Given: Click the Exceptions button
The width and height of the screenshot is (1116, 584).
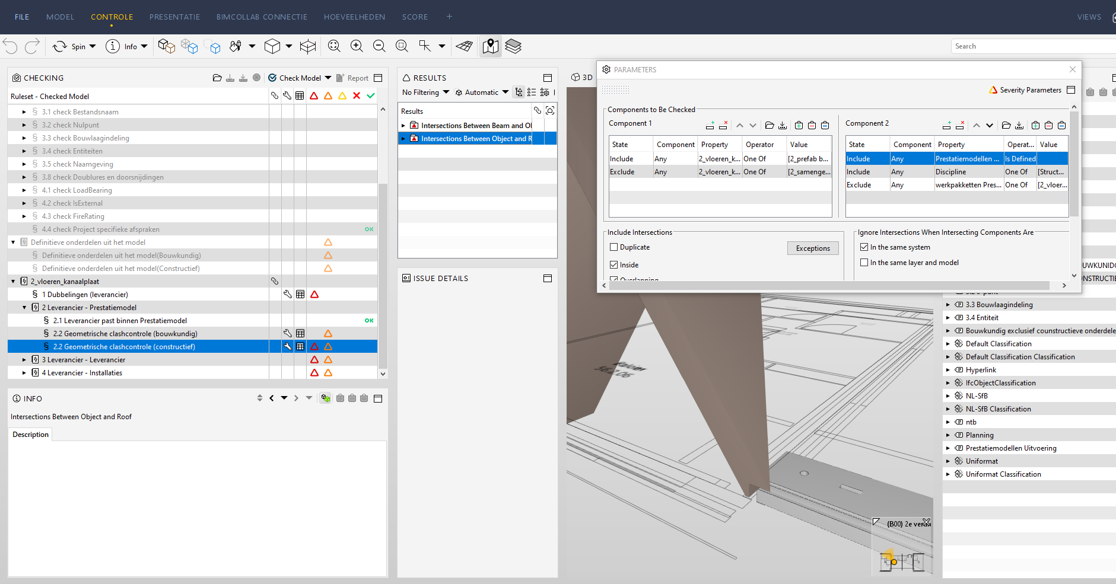Looking at the screenshot, I should (x=813, y=248).
